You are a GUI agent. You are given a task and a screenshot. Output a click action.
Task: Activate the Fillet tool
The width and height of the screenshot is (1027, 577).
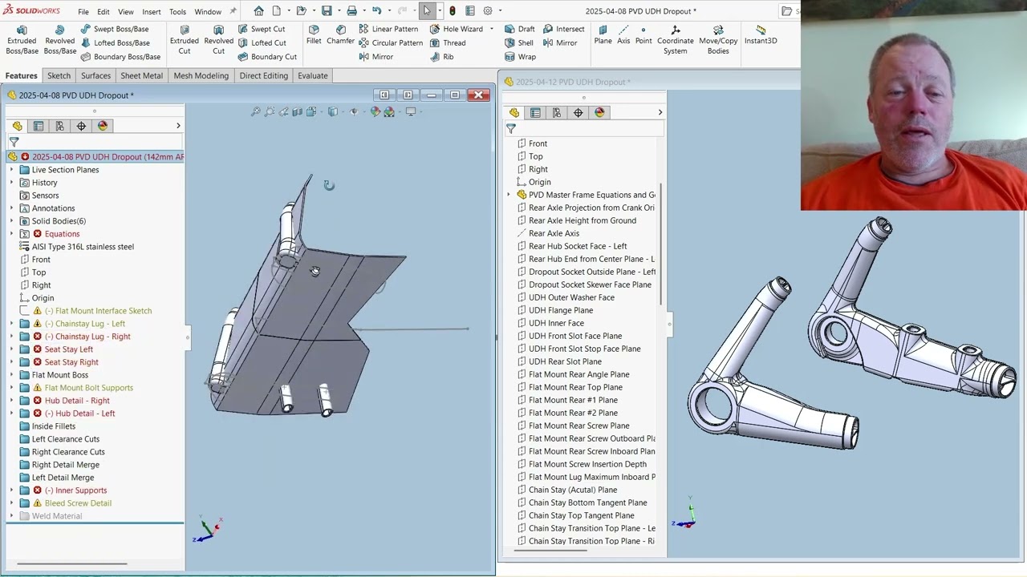[314, 34]
